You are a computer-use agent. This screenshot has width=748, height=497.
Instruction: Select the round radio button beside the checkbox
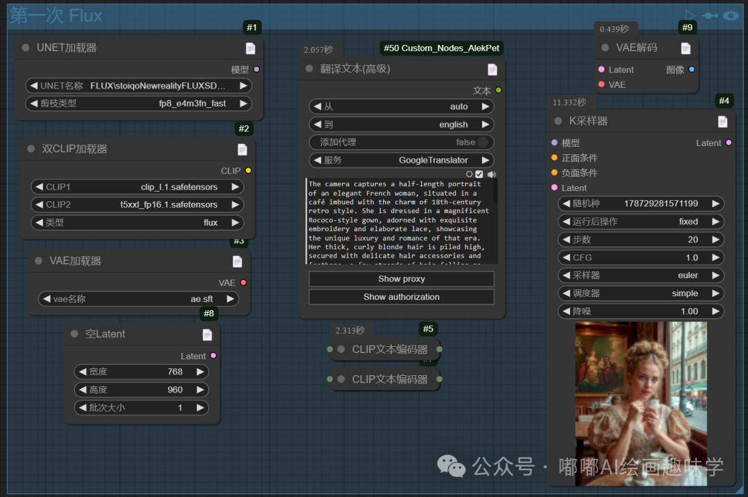(x=470, y=174)
